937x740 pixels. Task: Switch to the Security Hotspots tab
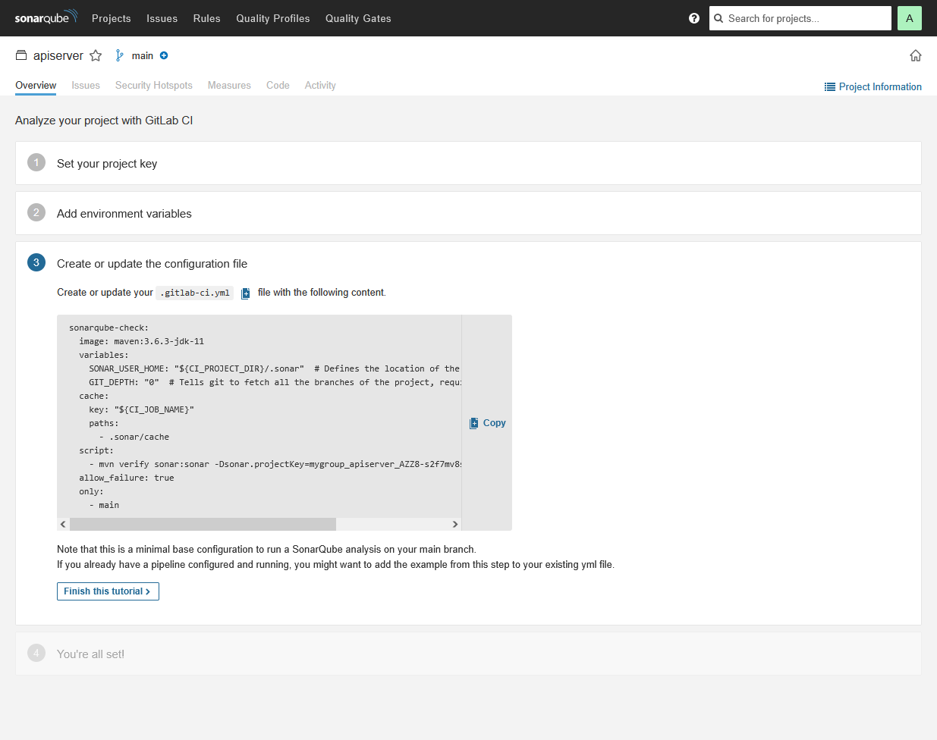154,86
